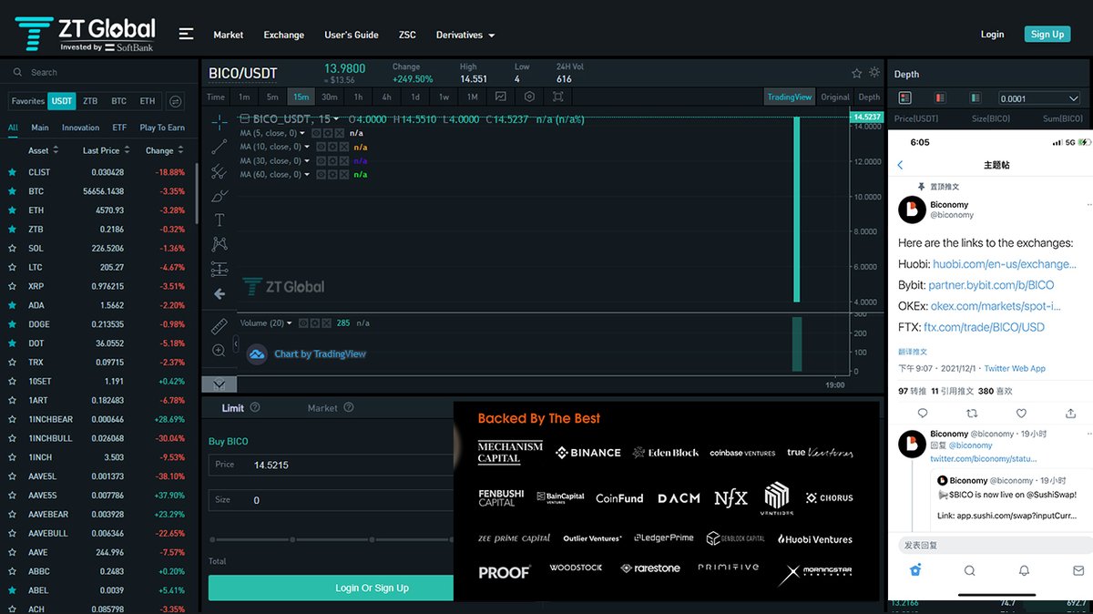Click the swap icon next to ETH tab

[x=176, y=101]
